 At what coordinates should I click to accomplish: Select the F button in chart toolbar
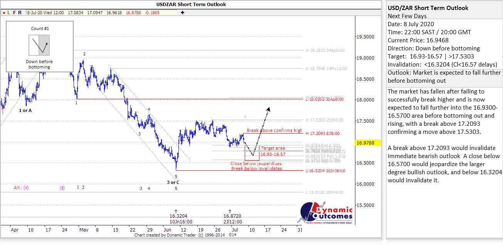pyautogui.click(x=15, y=12)
